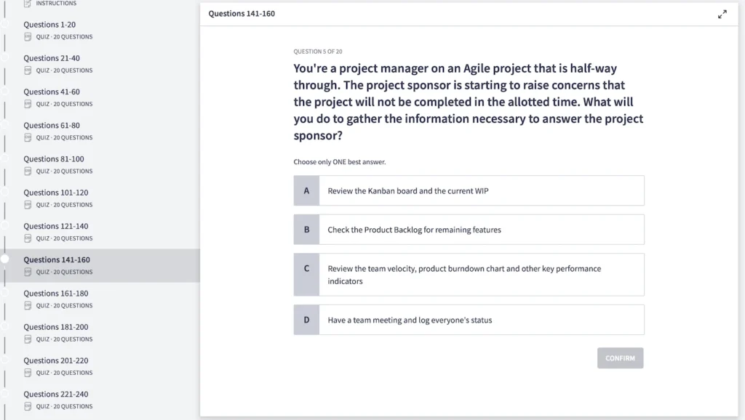This screenshot has height=420, width=745.
Task: Open the Questions 161-180 quiz section
Action: pos(57,293)
